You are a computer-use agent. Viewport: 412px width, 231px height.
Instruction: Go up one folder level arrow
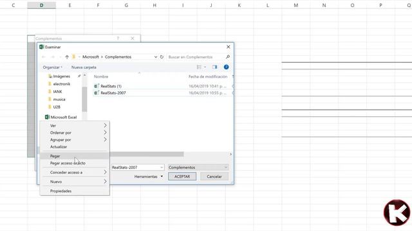pyautogui.click(x=67, y=57)
